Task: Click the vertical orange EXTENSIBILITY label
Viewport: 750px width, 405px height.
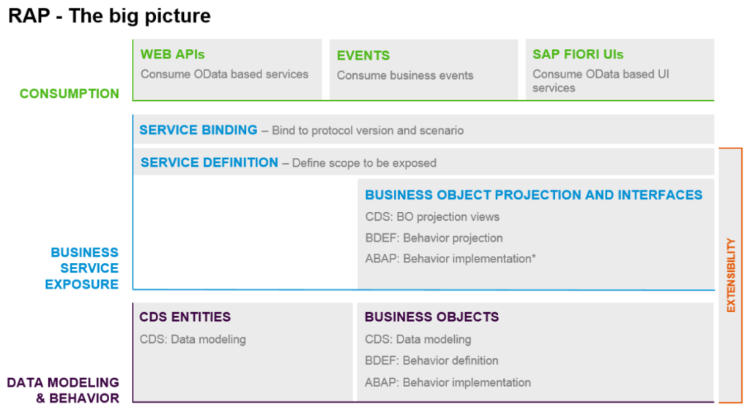Action: [x=731, y=275]
